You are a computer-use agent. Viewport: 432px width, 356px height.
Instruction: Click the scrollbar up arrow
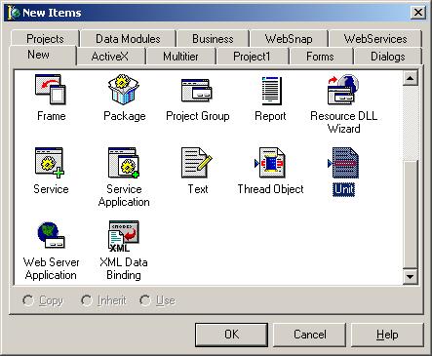click(411, 78)
